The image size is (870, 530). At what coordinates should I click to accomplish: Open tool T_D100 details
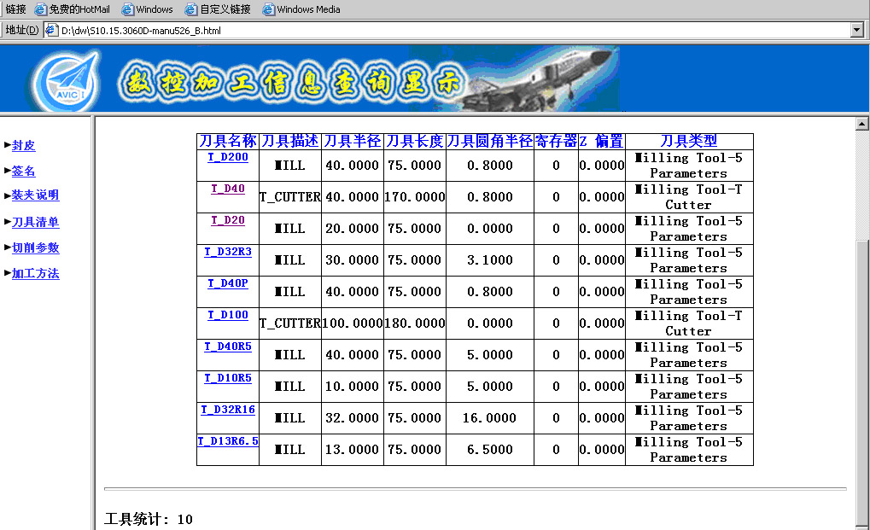[x=228, y=315]
